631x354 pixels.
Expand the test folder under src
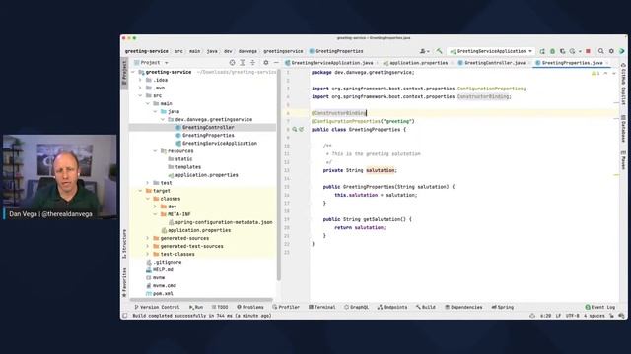click(x=148, y=183)
